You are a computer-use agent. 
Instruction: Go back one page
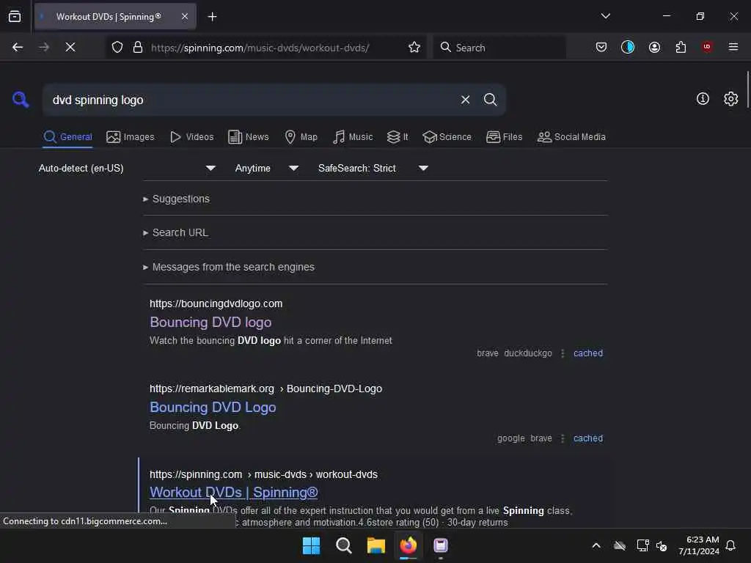pyautogui.click(x=18, y=47)
